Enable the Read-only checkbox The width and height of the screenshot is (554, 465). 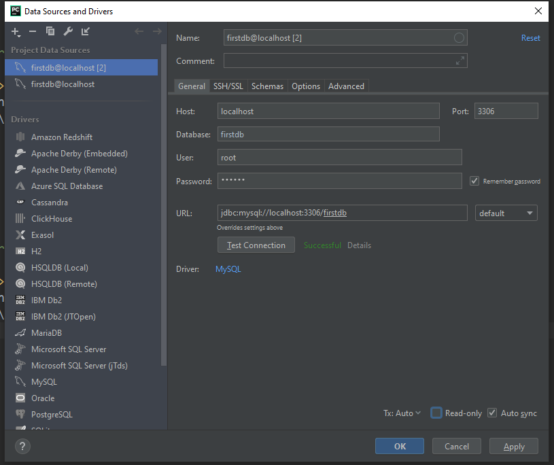pos(436,413)
